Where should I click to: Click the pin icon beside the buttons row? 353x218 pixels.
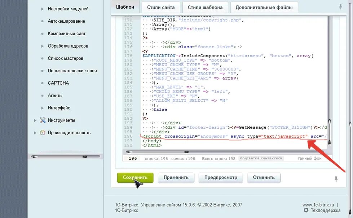[336, 179]
